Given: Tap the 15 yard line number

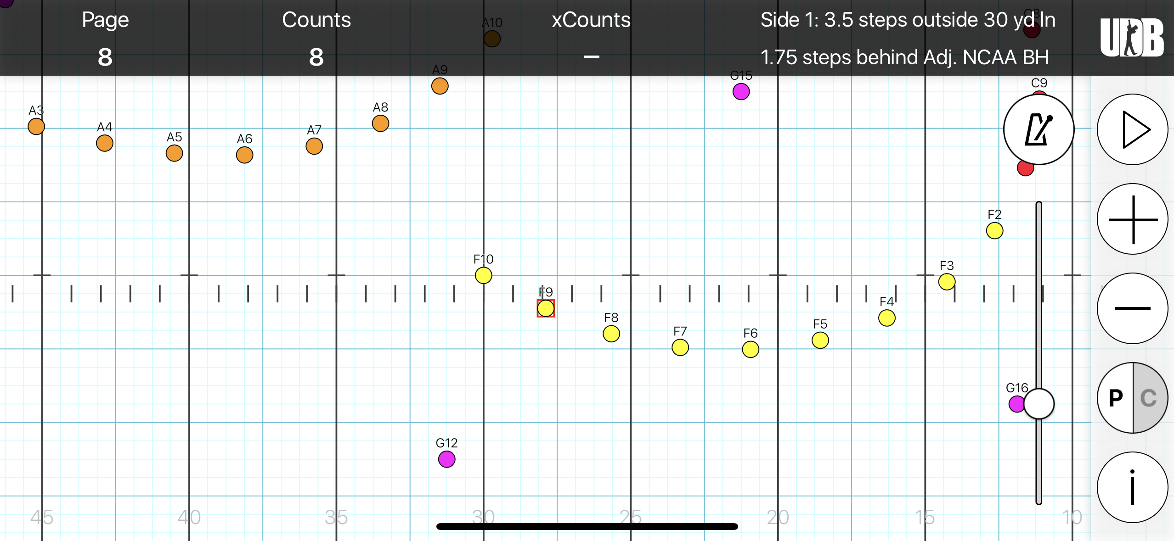Looking at the screenshot, I should (x=925, y=517).
